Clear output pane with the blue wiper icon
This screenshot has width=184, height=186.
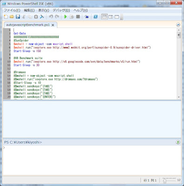click(x=42, y=17)
